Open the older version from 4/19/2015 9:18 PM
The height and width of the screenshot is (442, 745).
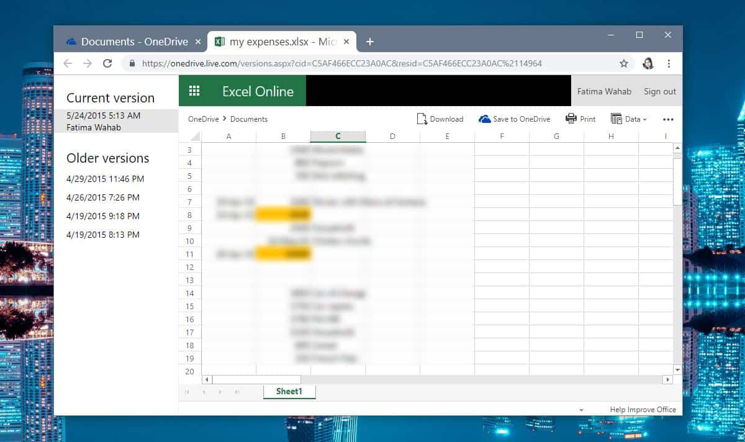tap(103, 216)
